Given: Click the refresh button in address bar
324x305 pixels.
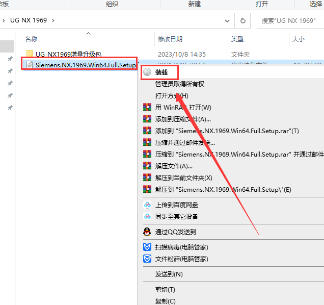Looking at the screenshot, I should [x=243, y=20].
